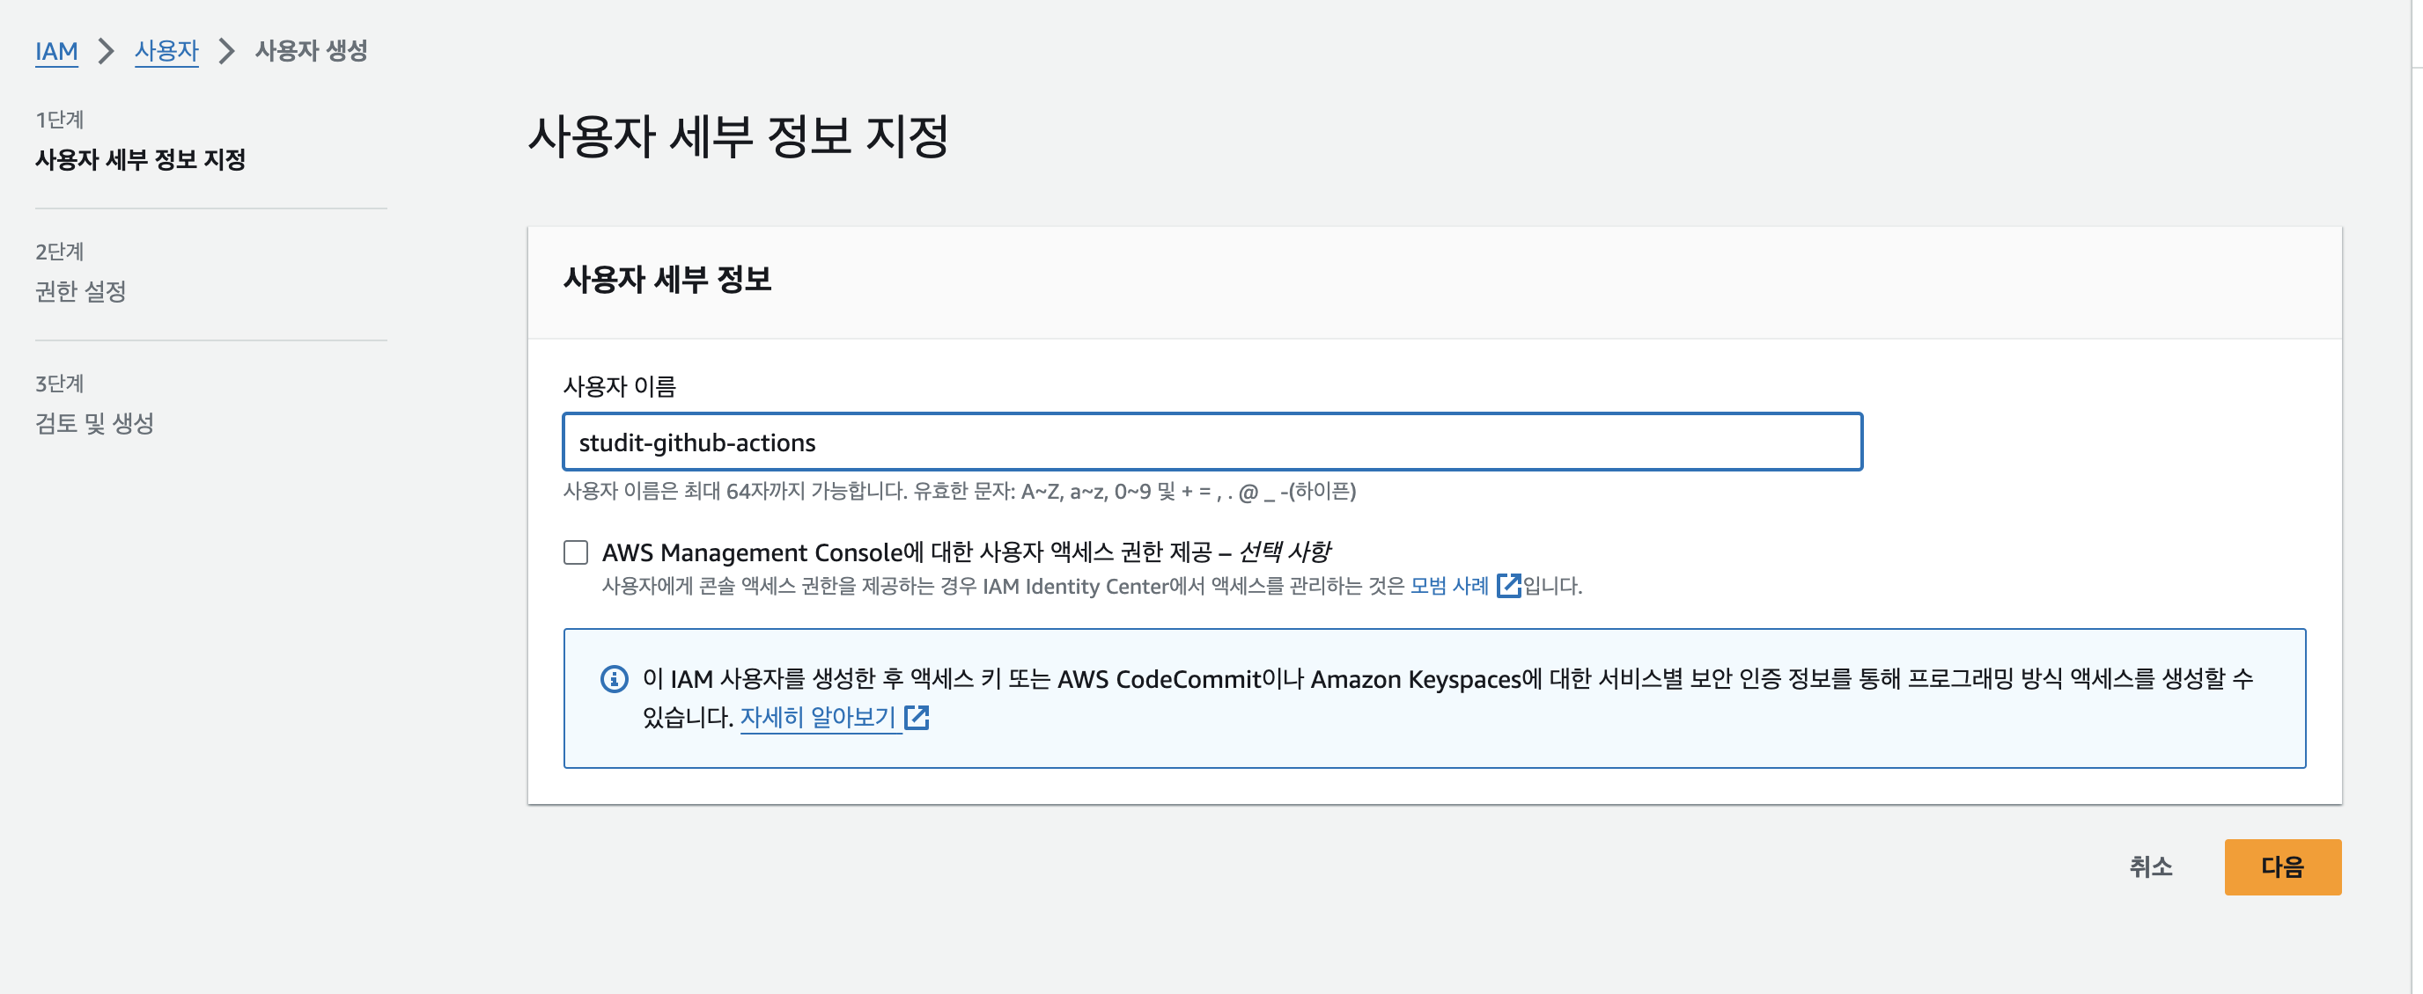Open the 사용자 breadcrumb link
Image resolution: width=2423 pixels, height=994 pixels.
pyautogui.click(x=166, y=51)
